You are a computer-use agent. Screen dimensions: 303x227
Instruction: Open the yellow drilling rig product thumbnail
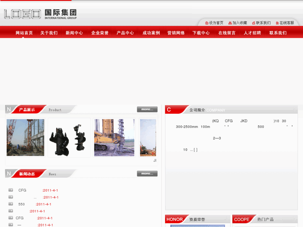tap(114, 137)
